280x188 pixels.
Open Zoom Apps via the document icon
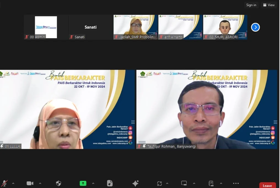[x=110, y=183]
